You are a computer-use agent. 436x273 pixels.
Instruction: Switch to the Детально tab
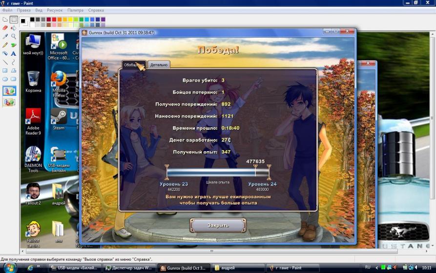click(x=159, y=65)
